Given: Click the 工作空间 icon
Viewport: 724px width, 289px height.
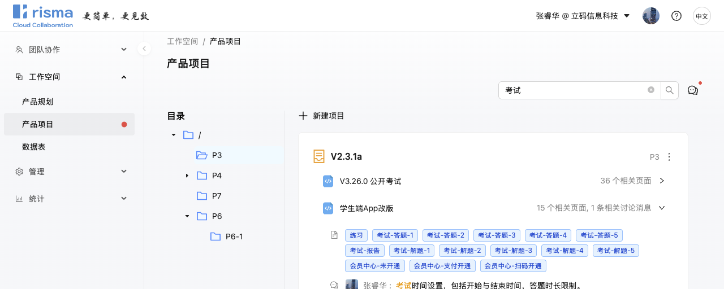Looking at the screenshot, I should point(19,77).
